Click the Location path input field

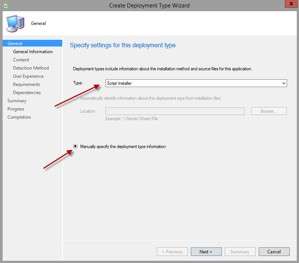point(175,111)
